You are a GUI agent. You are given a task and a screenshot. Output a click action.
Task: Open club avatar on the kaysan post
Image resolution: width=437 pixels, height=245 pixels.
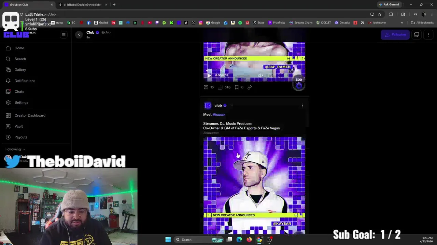point(208,105)
